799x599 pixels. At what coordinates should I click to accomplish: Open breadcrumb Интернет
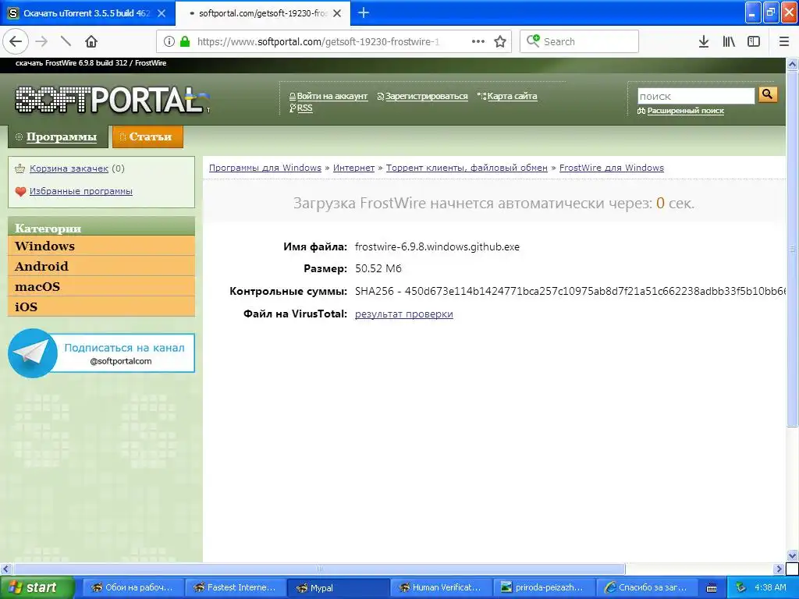353,168
